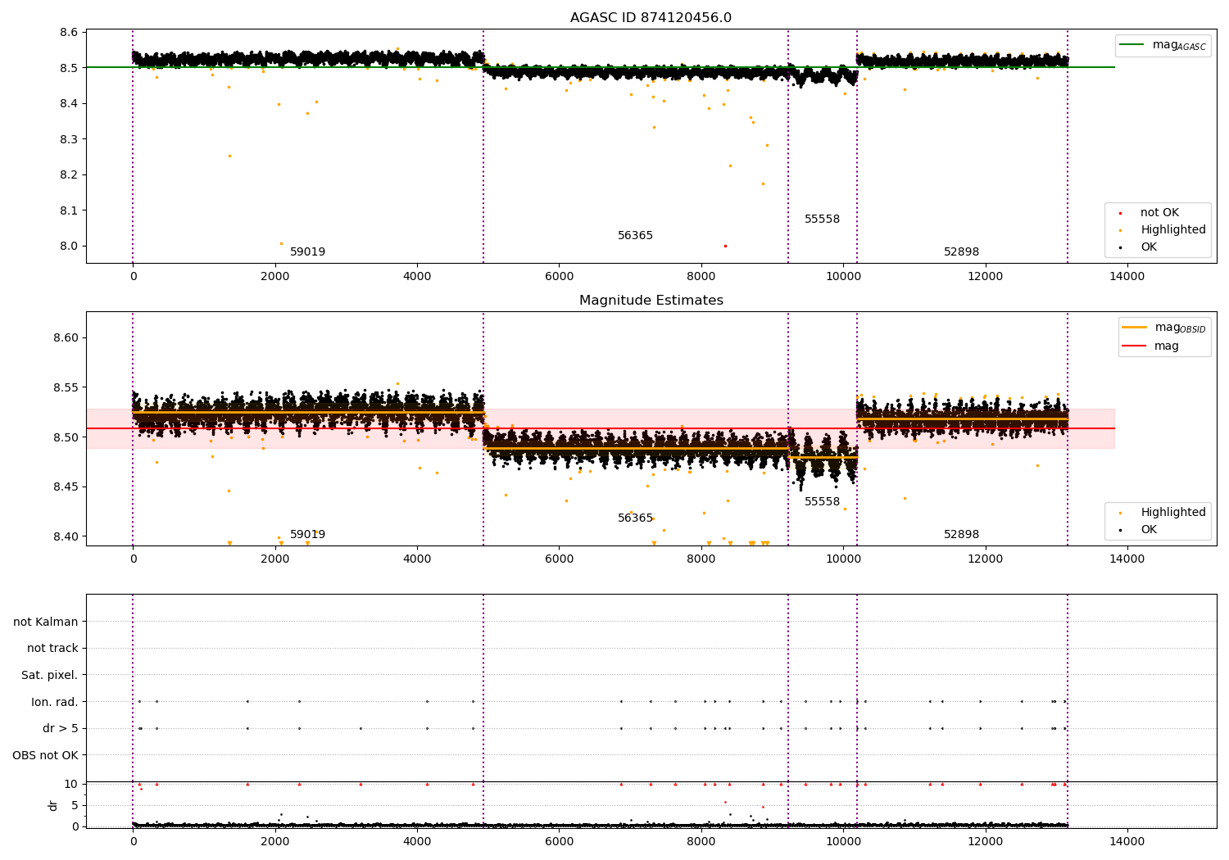Select red "mag" legend entry in Magnitude Estimates
Image resolution: width=1229 pixels, height=860 pixels.
(1151, 346)
